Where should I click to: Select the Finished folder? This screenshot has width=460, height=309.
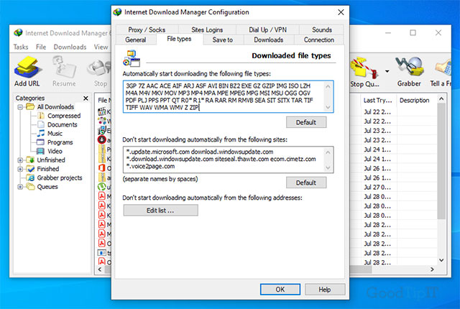click(48, 169)
